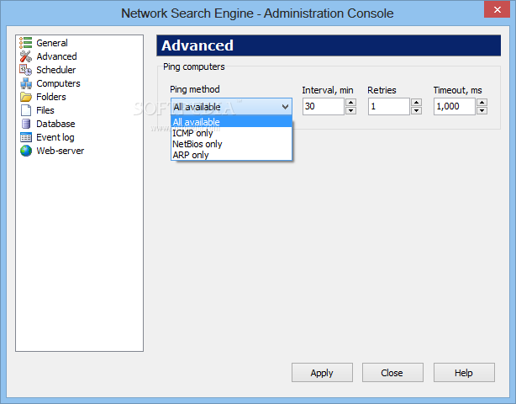Click the Advanced tools icon
This screenshot has height=404, width=516.
[x=26, y=56]
